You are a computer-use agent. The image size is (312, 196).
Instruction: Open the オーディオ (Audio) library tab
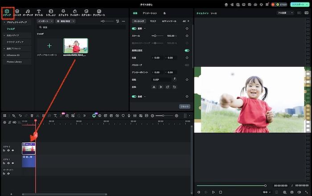[28, 12]
